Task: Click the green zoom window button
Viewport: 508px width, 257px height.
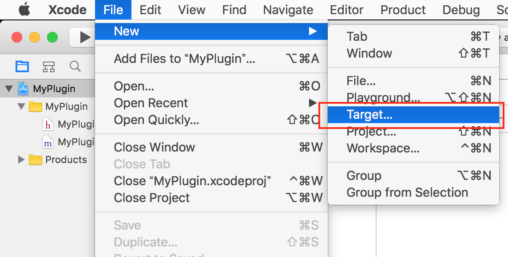Action: tap(52, 38)
